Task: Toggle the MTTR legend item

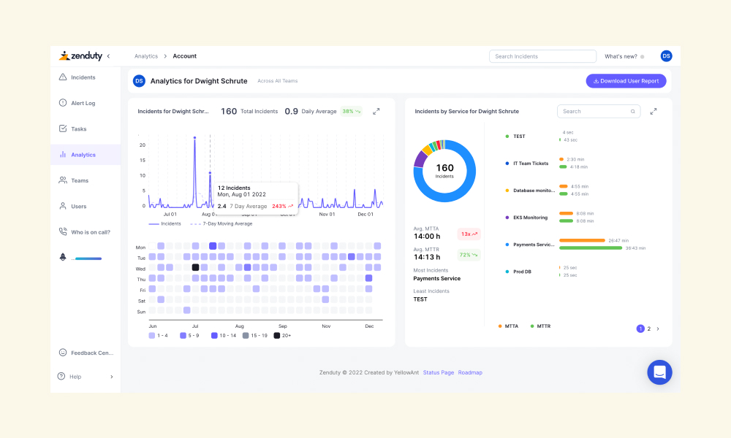Action: (541, 326)
